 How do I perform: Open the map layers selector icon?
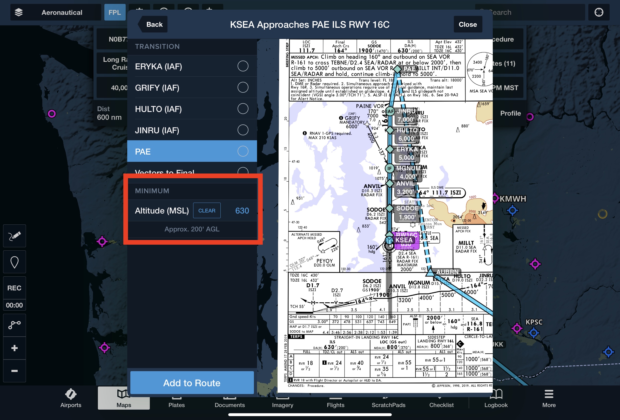18,12
